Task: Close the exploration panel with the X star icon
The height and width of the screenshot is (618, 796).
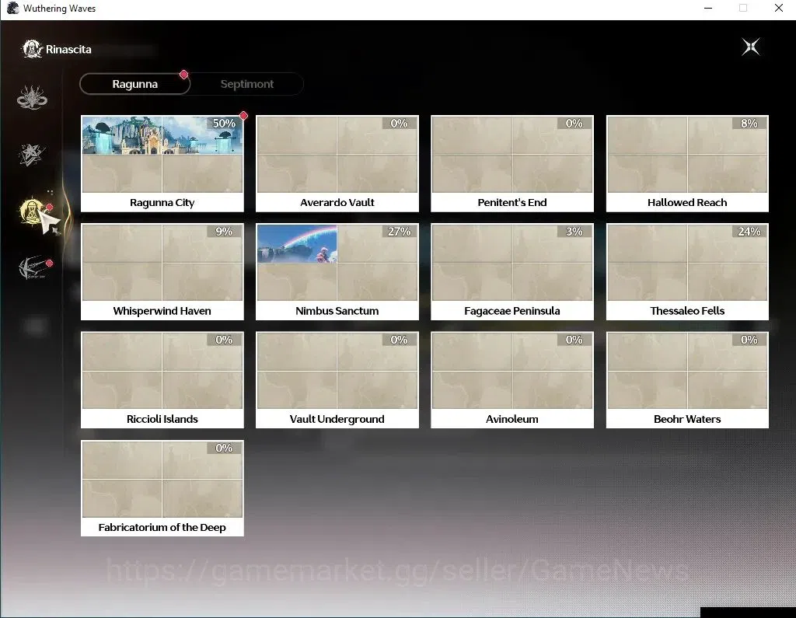Action: coord(750,47)
